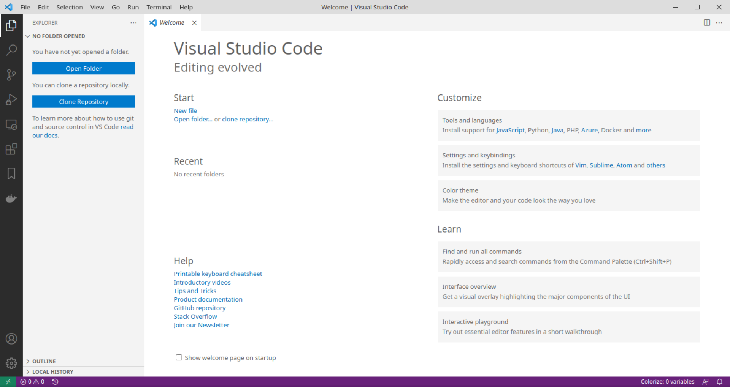Click the notifications bell in the status bar
This screenshot has height=387, width=730.
[x=720, y=382]
